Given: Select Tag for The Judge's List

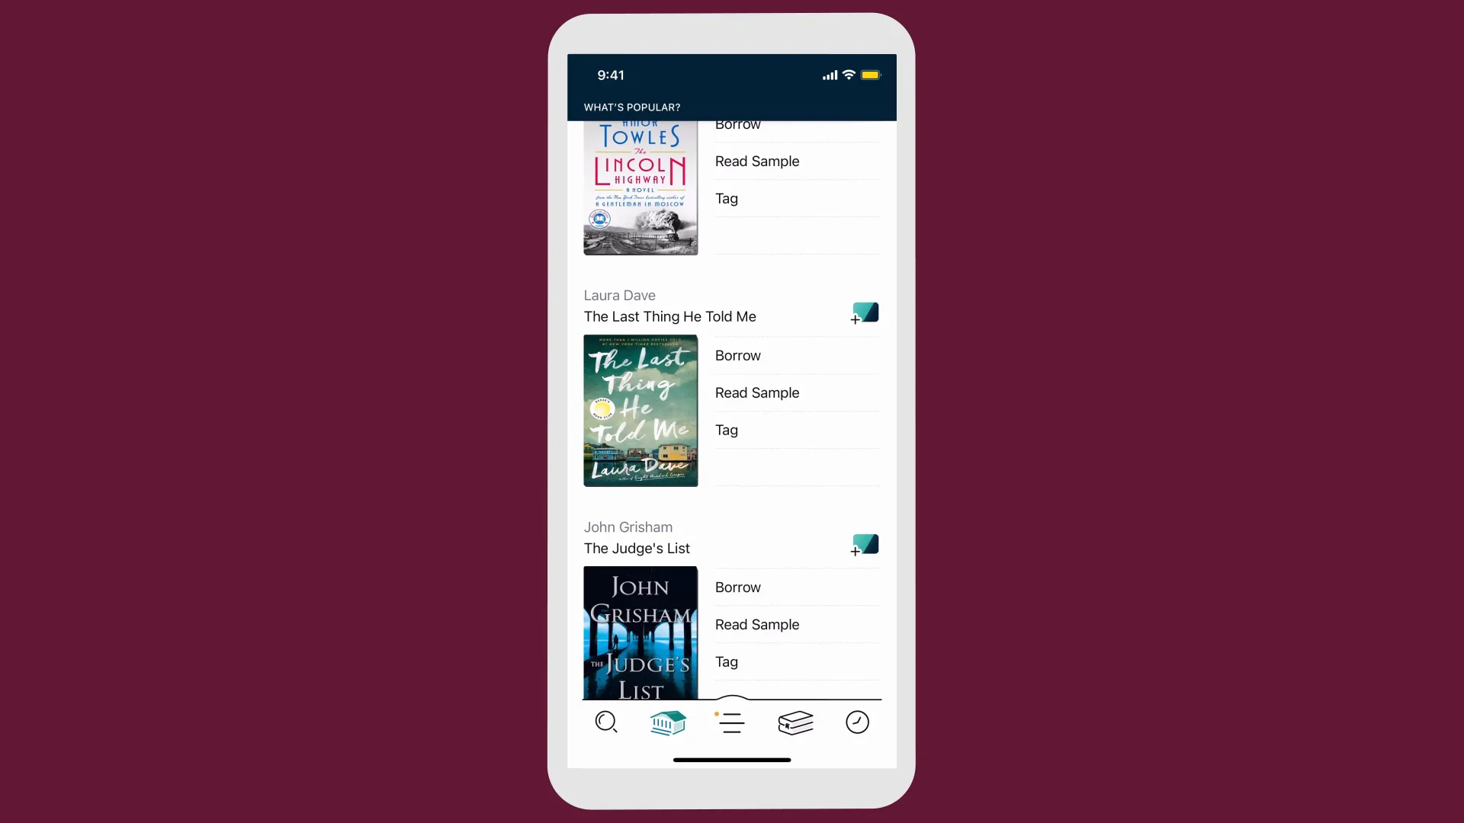Looking at the screenshot, I should coord(726,661).
